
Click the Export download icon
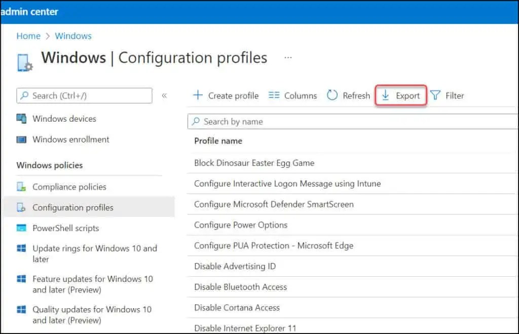pyautogui.click(x=387, y=95)
